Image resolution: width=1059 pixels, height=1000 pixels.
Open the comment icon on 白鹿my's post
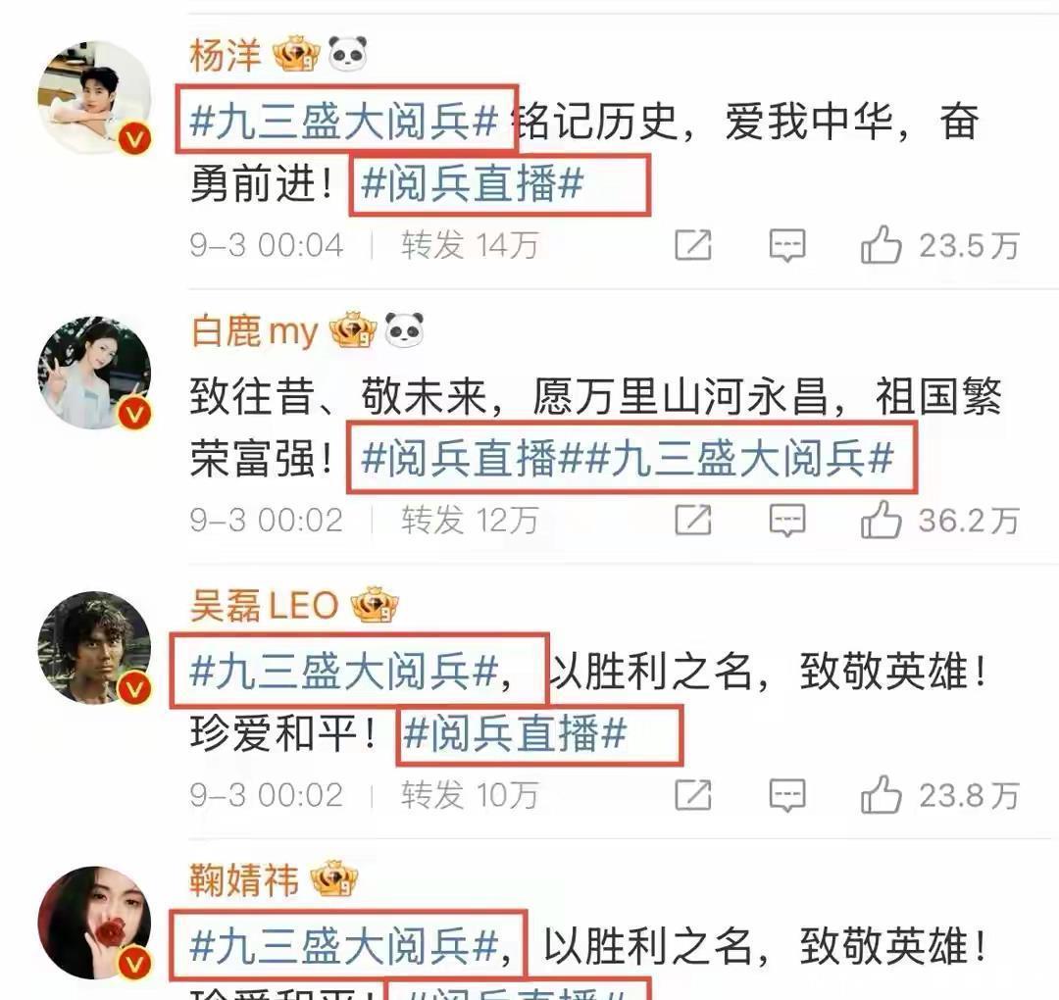click(787, 520)
